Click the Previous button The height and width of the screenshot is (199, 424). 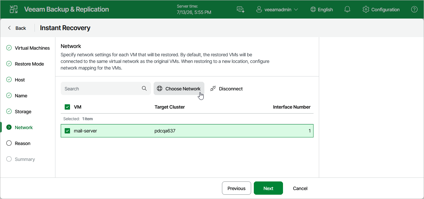click(237, 188)
